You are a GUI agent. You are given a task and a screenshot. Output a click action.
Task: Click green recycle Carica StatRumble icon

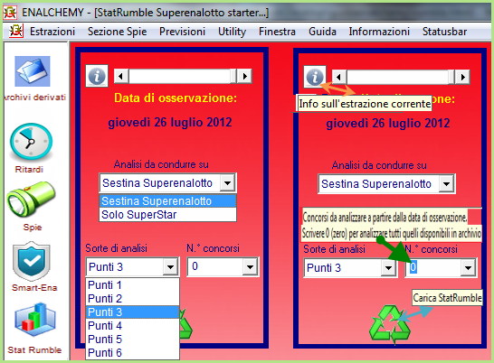[x=390, y=325]
